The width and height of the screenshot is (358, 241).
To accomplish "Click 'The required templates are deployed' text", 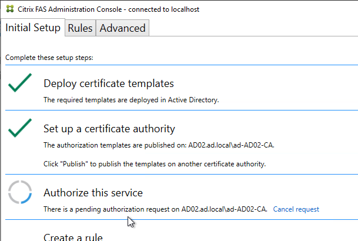I will coord(131,100).
